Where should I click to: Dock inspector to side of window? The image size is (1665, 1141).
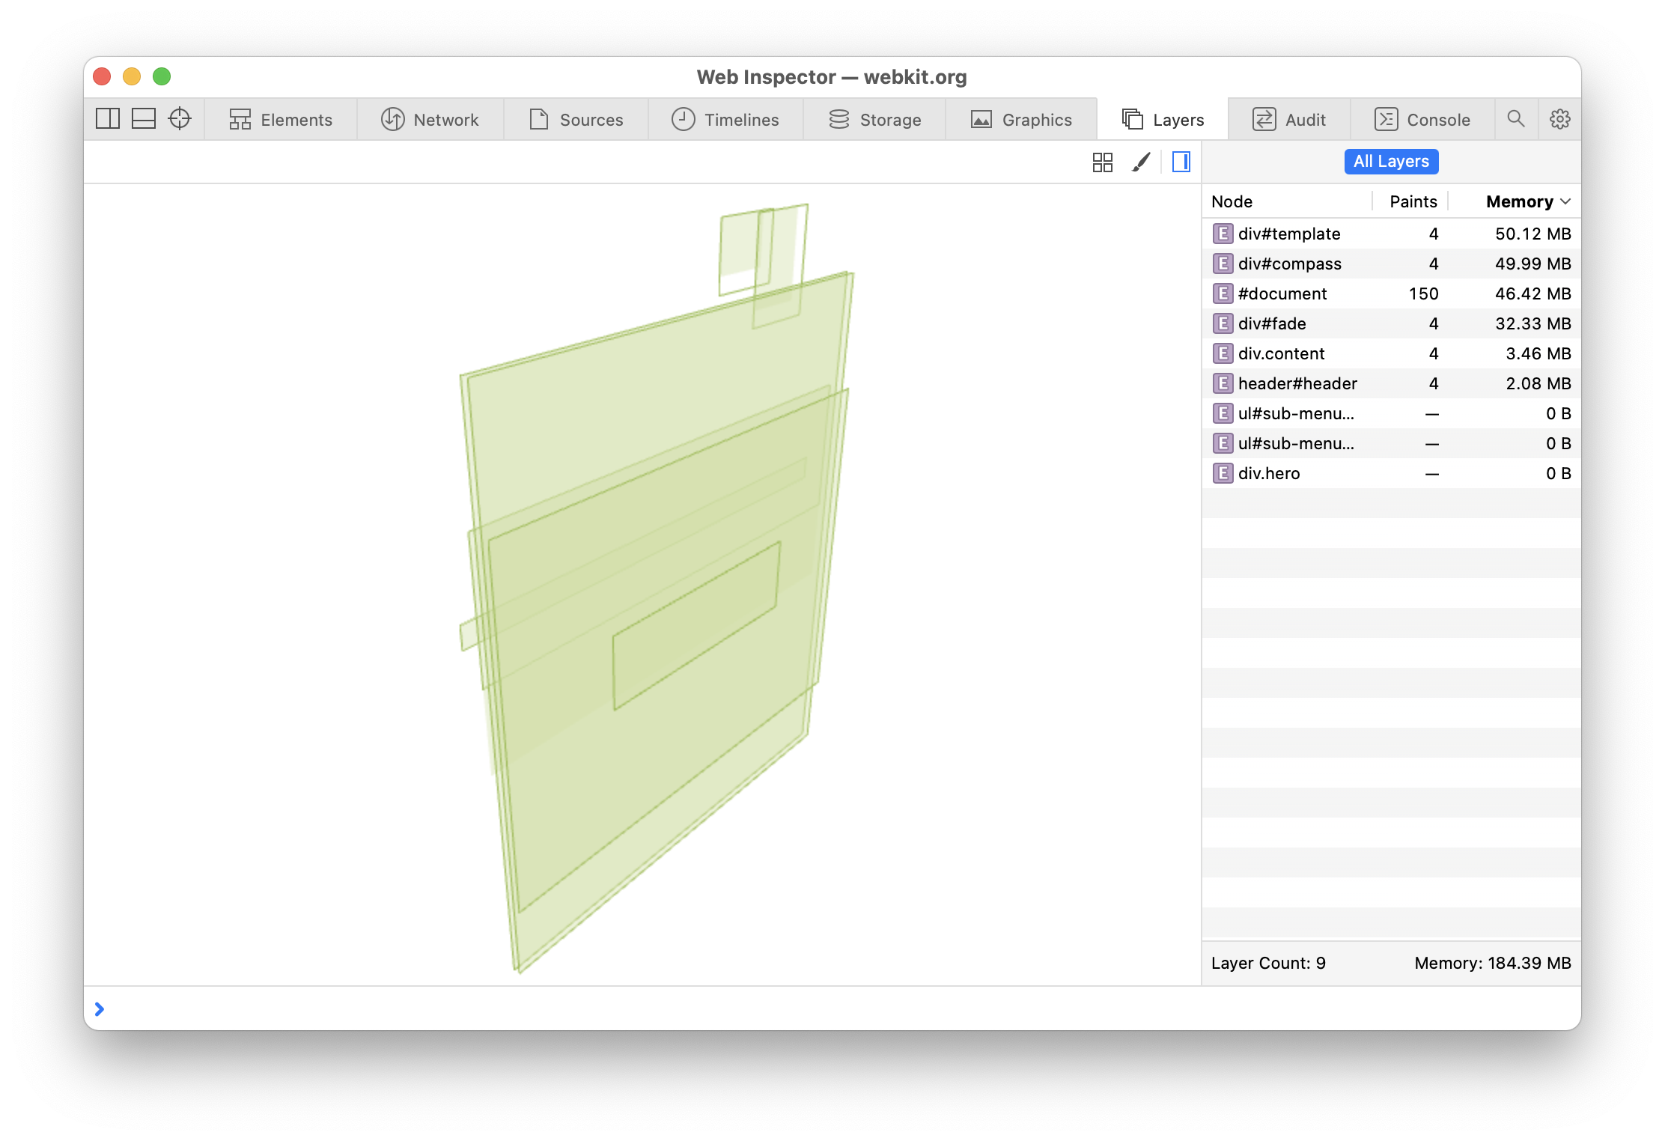[x=108, y=119]
